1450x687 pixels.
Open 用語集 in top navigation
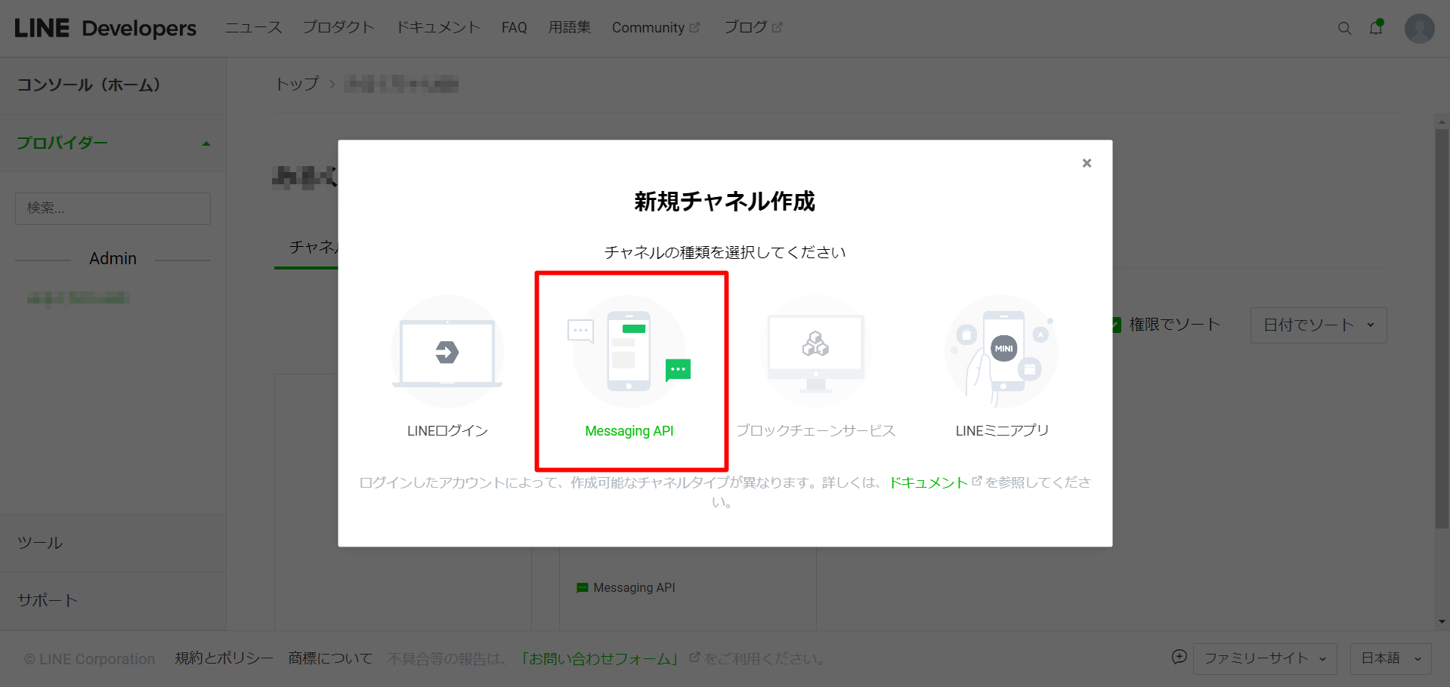tap(570, 28)
